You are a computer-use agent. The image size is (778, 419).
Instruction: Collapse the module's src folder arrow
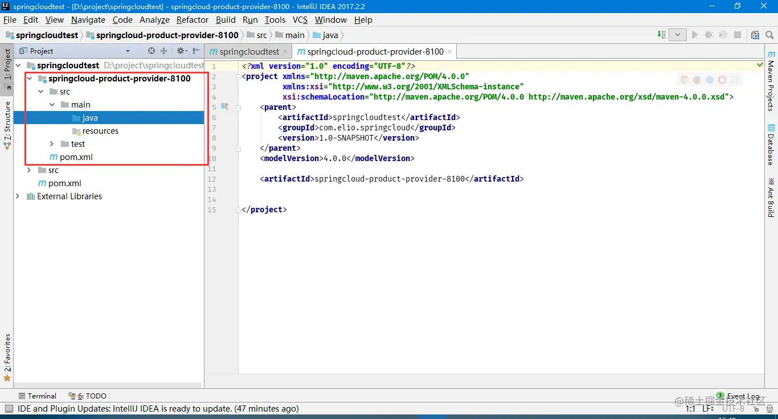click(x=40, y=92)
